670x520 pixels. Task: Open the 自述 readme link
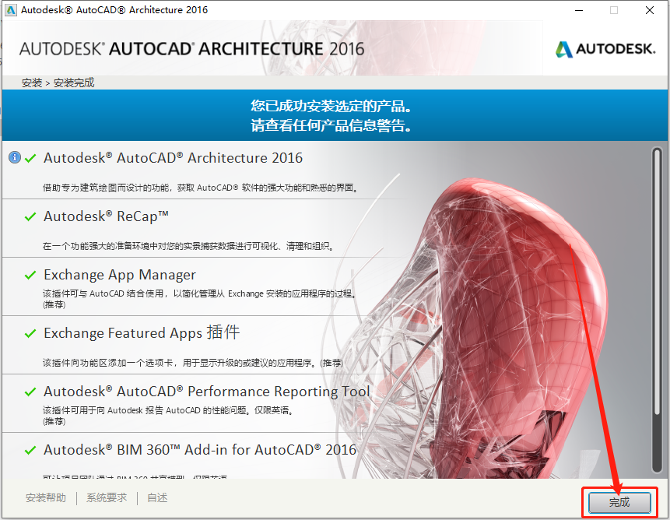click(x=157, y=497)
